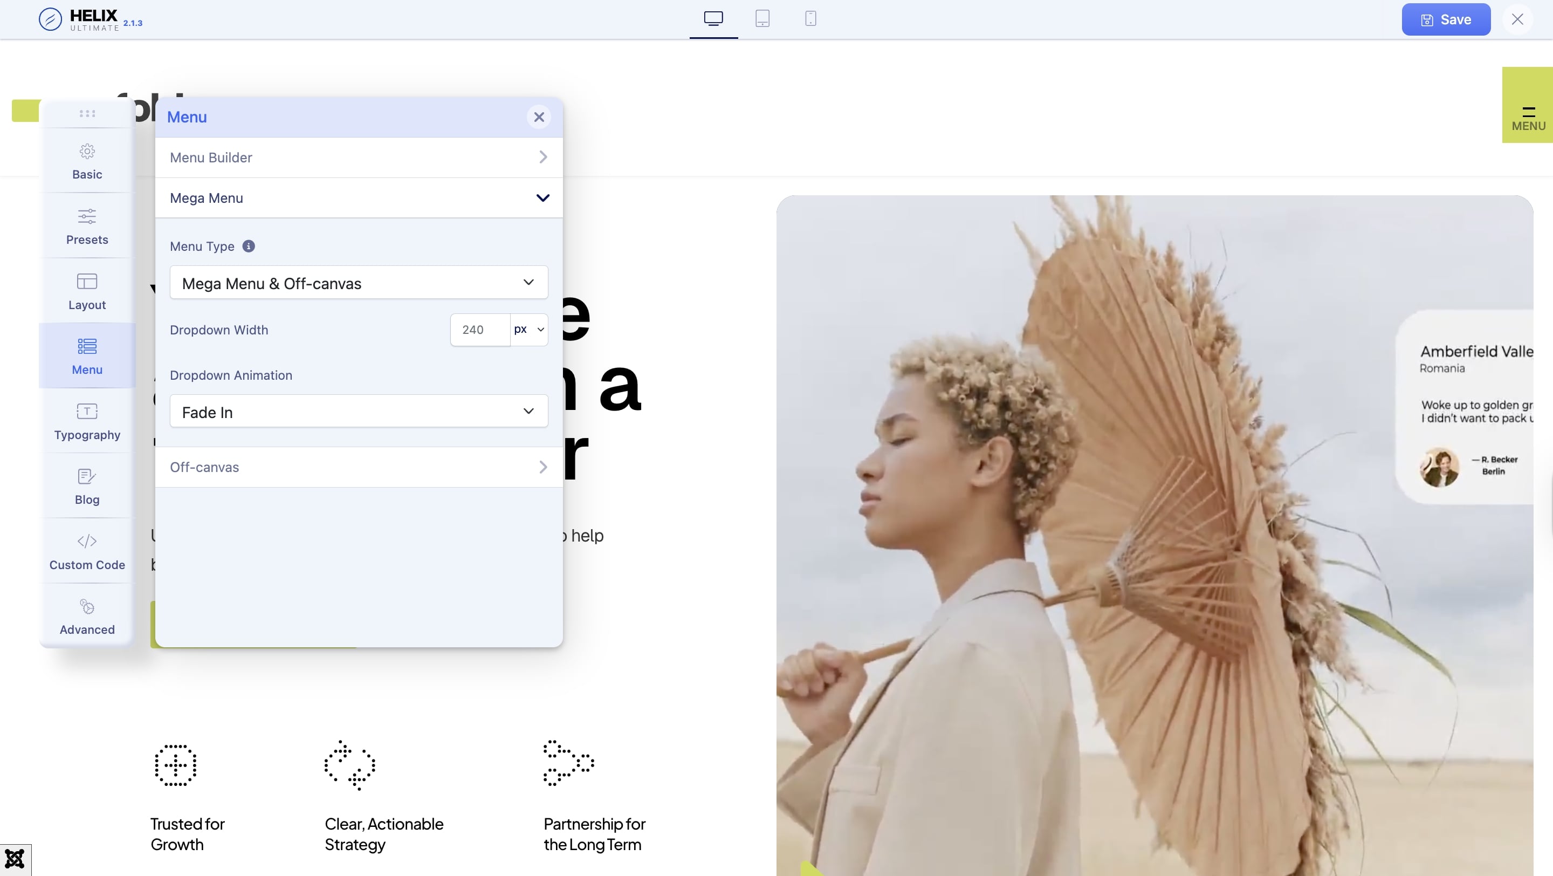Image resolution: width=1553 pixels, height=876 pixels.
Task: Expand the Off-canvas section
Action: tap(359, 467)
